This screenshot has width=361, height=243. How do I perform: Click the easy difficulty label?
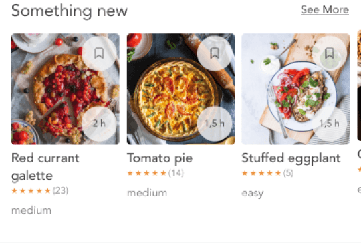(253, 193)
